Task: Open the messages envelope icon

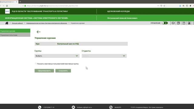Action: pos(173,23)
